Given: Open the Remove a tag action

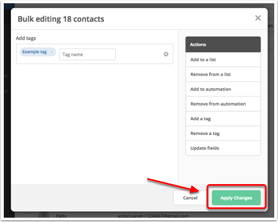Looking at the screenshot, I should coord(223,133).
